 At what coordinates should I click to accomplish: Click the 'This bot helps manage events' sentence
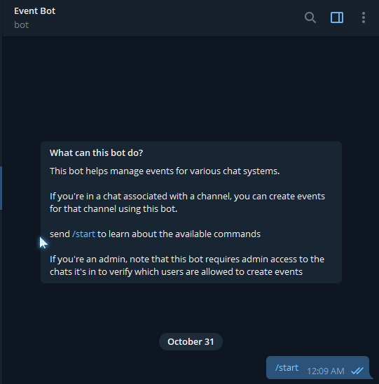pyautogui.click(x=165, y=171)
